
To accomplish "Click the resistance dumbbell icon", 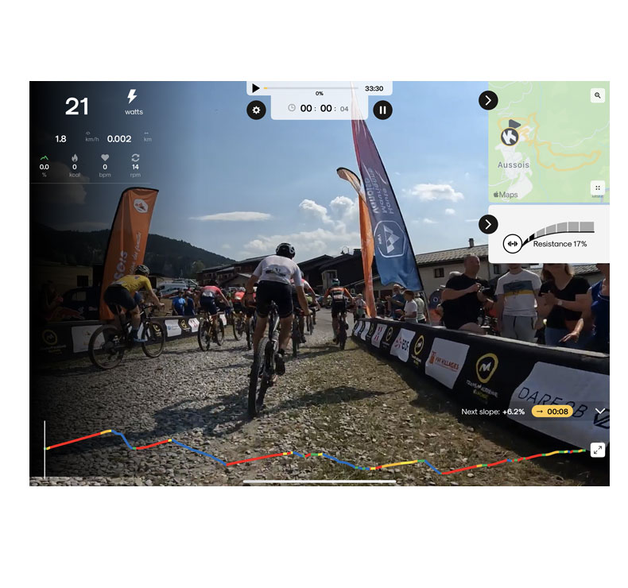I will [x=513, y=243].
